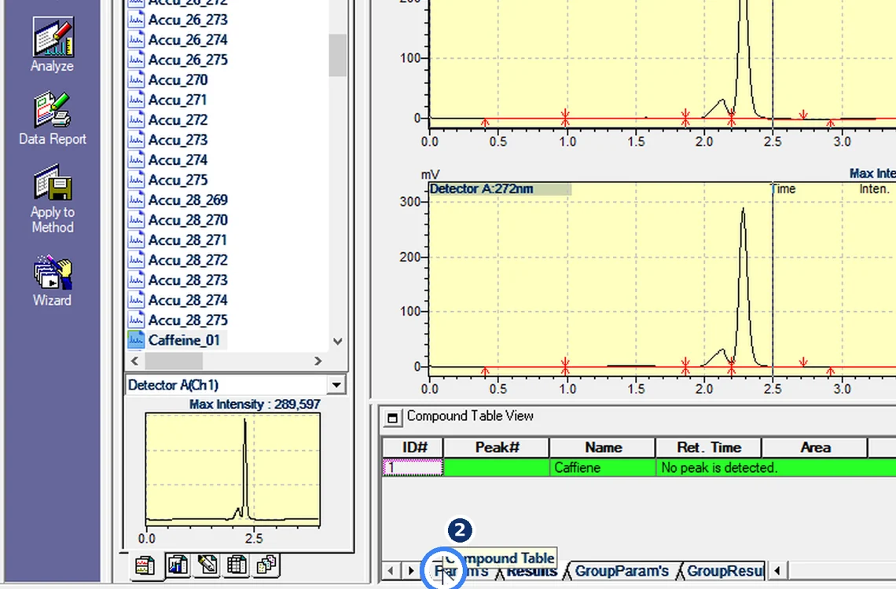Click the file list scroll right arrow

318,360
